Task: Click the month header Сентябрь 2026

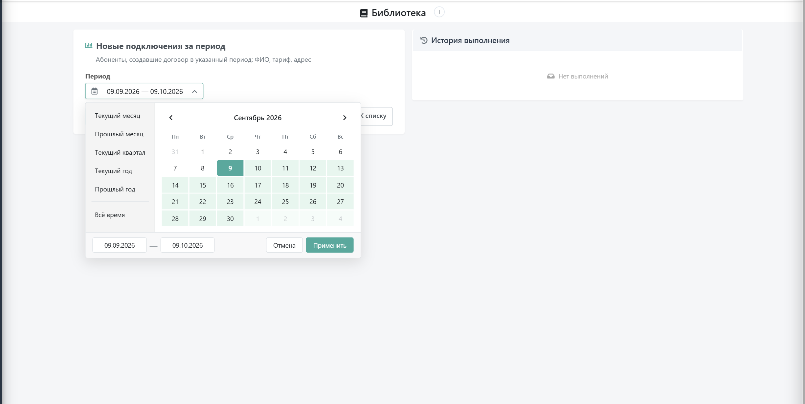Action: (257, 118)
